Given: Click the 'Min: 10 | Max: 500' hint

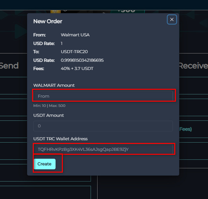Looking at the screenshot, I should pyautogui.click(x=49, y=106).
